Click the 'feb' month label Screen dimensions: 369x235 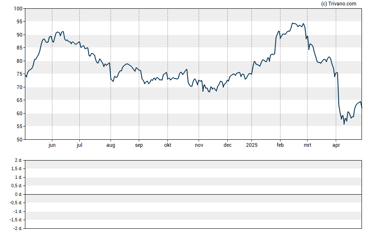coord(280,145)
